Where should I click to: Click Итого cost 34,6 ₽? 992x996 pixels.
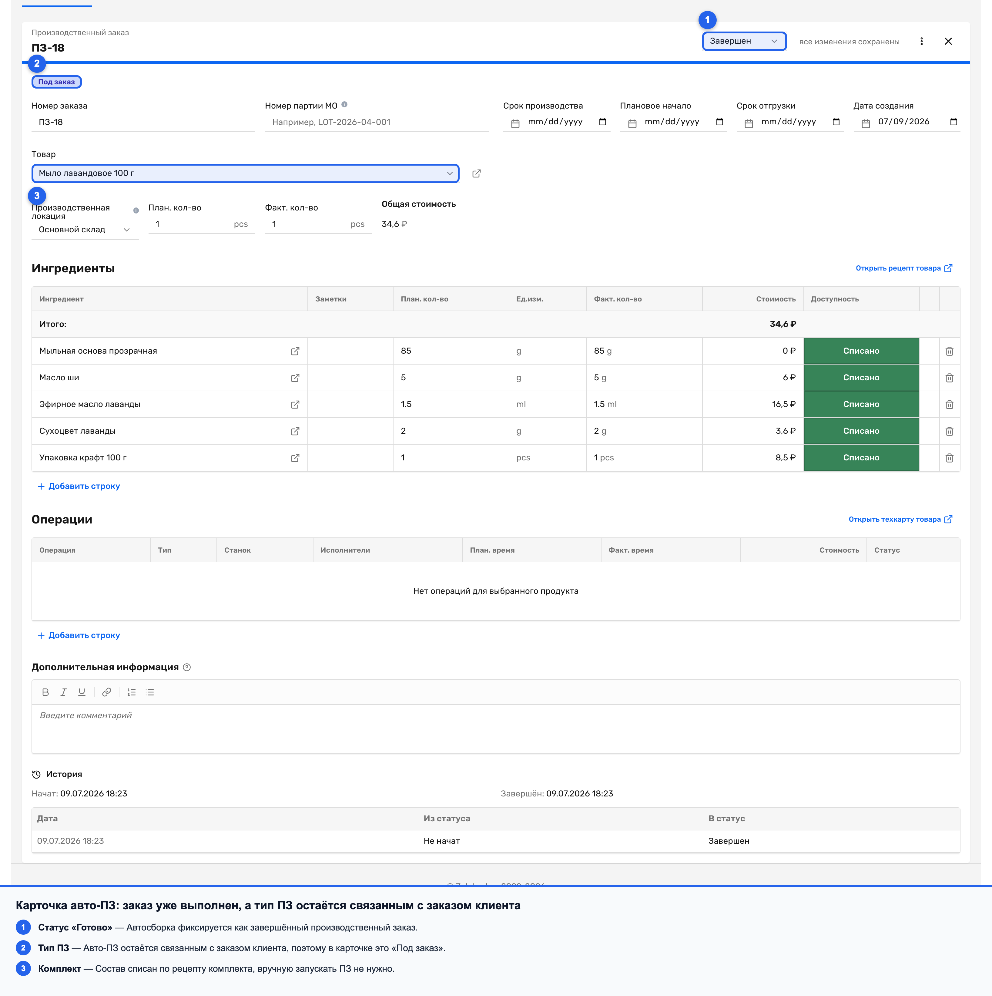pos(783,324)
